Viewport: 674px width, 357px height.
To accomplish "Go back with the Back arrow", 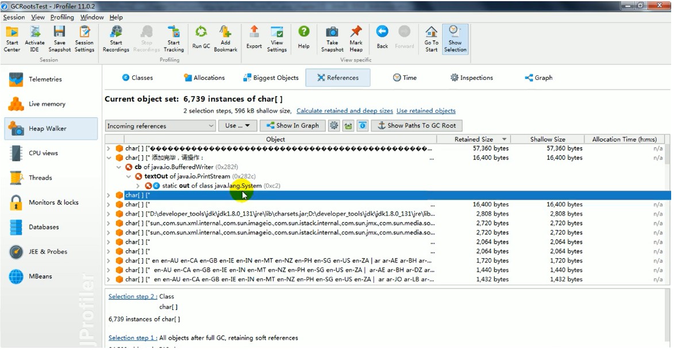I will click(382, 38).
